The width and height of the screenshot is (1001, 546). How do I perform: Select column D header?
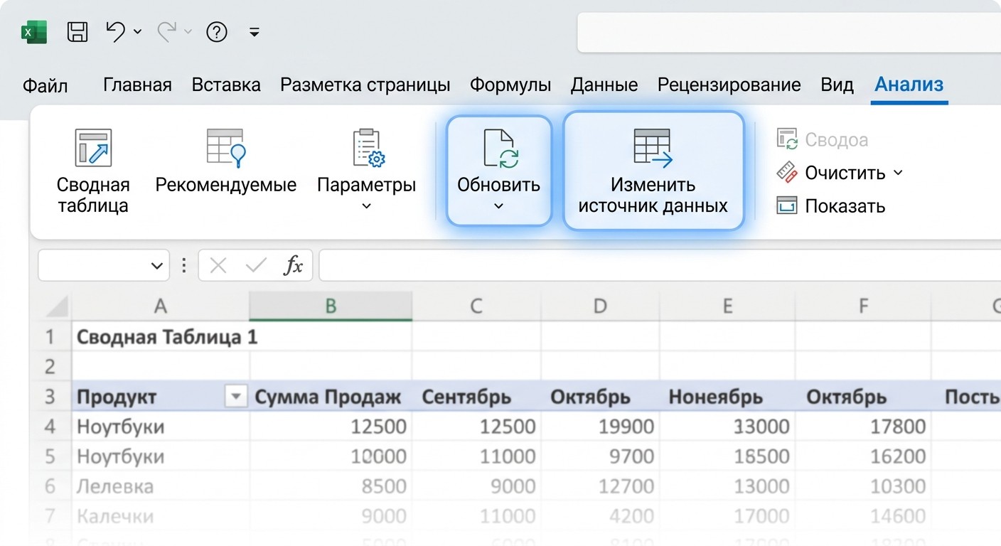(x=600, y=306)
